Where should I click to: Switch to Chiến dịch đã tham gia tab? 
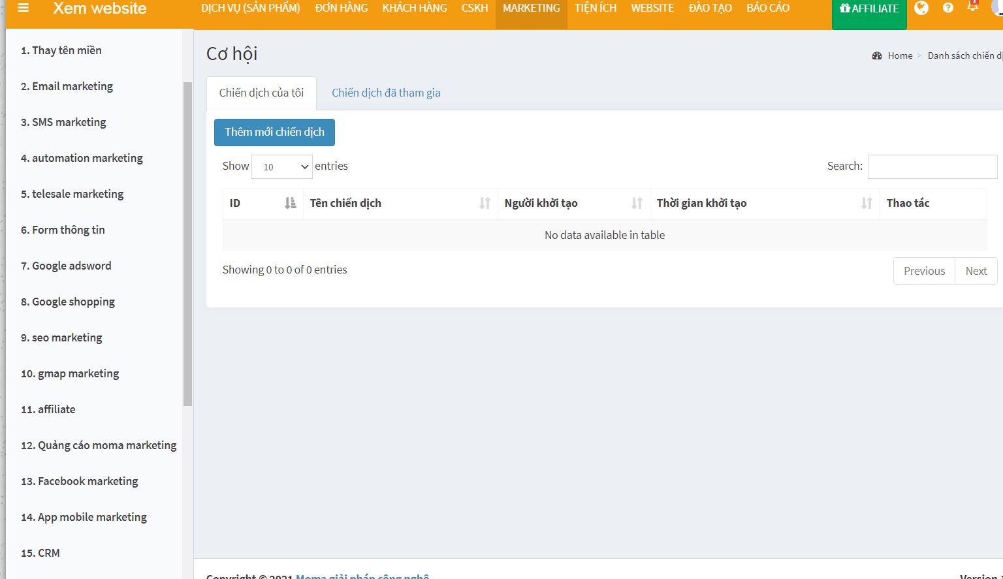coord(386,93)
